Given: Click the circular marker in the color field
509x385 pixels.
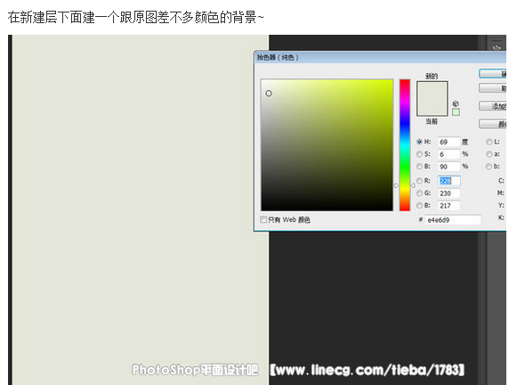Looking at the screenshot, I should pos(269,94).
